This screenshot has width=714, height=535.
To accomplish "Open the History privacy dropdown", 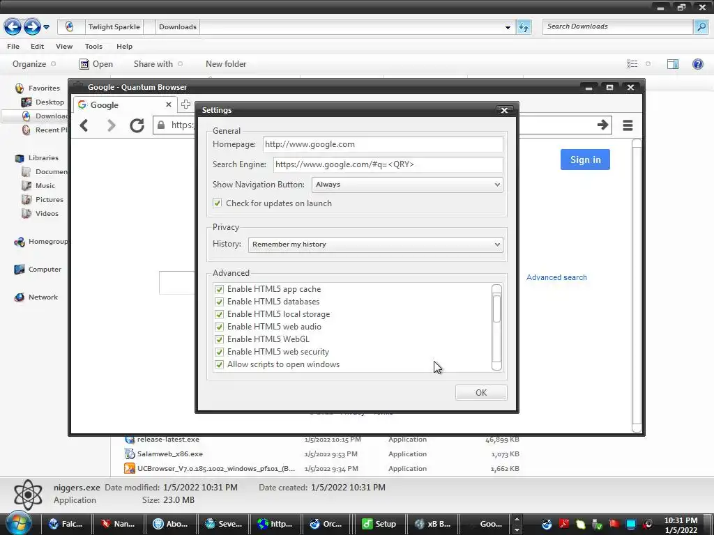I will point(376,245).
